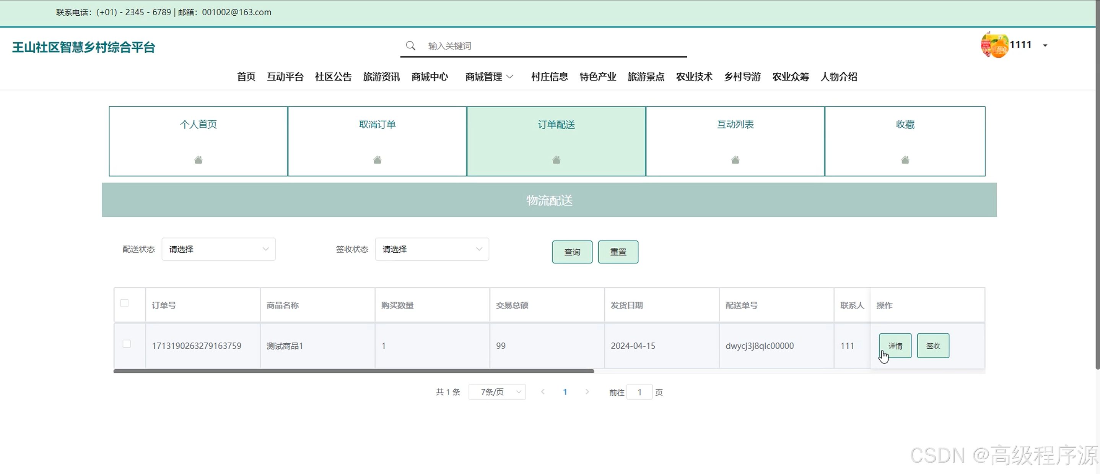Screen dimensions: 1100x474
Task: Click the 查询 button
Action: click(572, 252)
